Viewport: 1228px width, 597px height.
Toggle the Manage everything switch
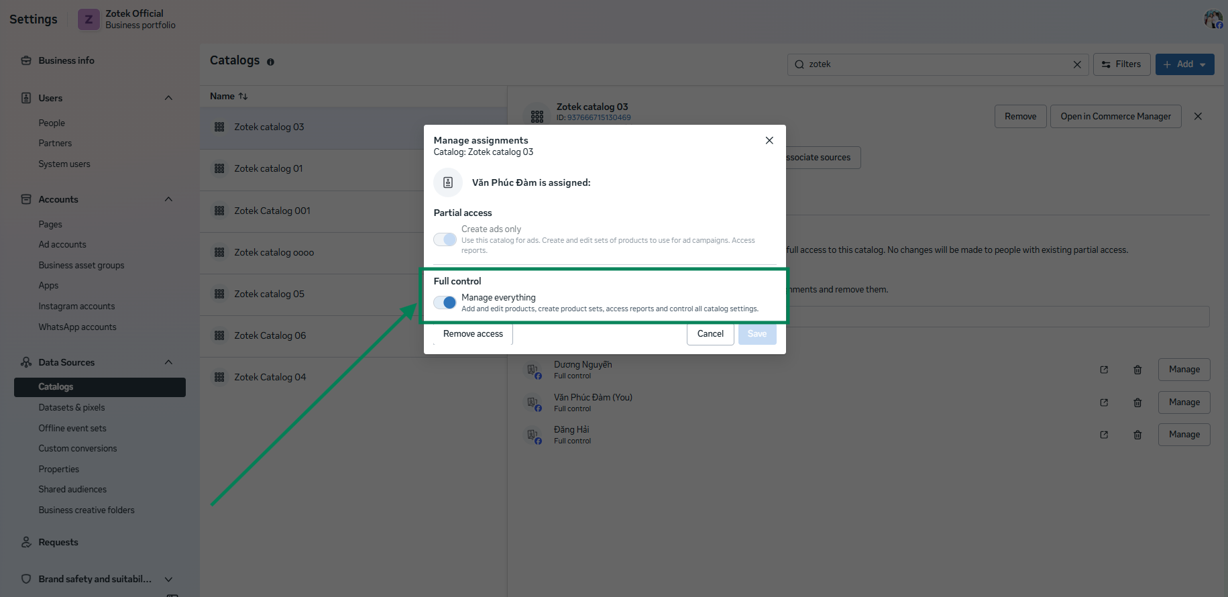click(445, 303)
